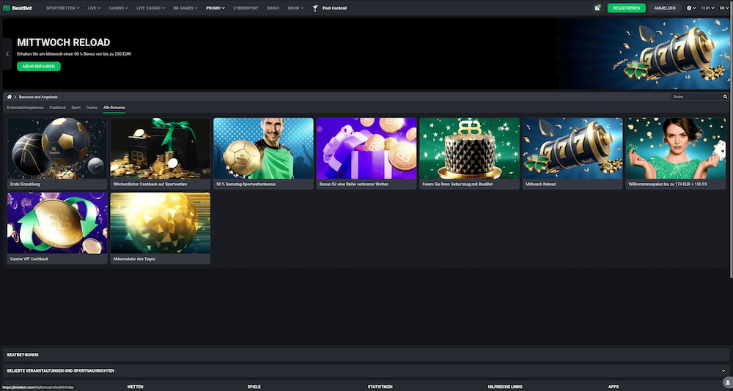The image size is (733, 391).
Task: Open the Mittwoch Reload bonus card
Action: (x=572, y=153)
